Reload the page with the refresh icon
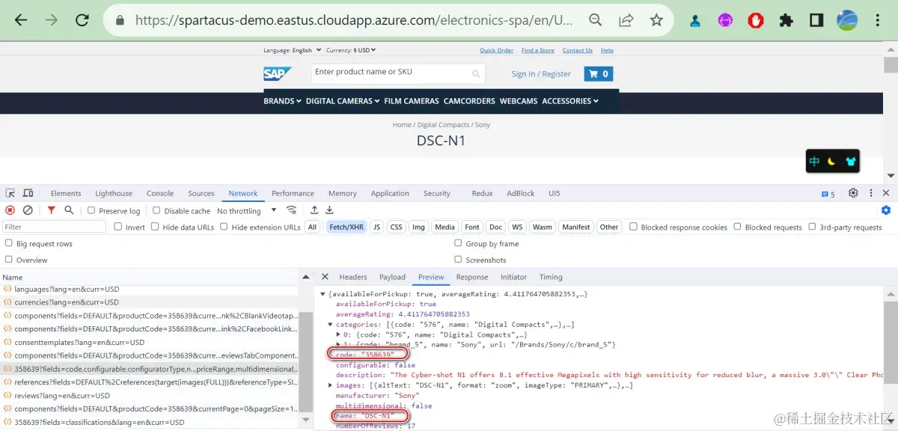 (x=82, y=20)
